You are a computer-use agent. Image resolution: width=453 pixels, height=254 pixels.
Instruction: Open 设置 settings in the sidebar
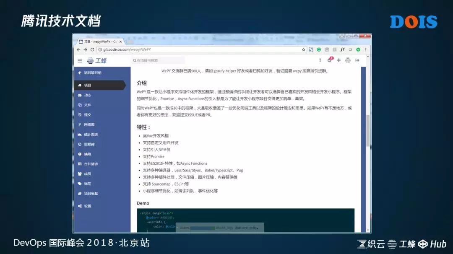coord(85,206)
